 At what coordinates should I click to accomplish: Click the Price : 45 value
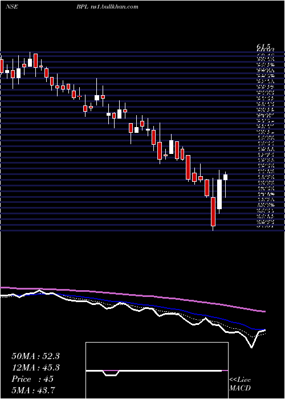tap(32, 379)
